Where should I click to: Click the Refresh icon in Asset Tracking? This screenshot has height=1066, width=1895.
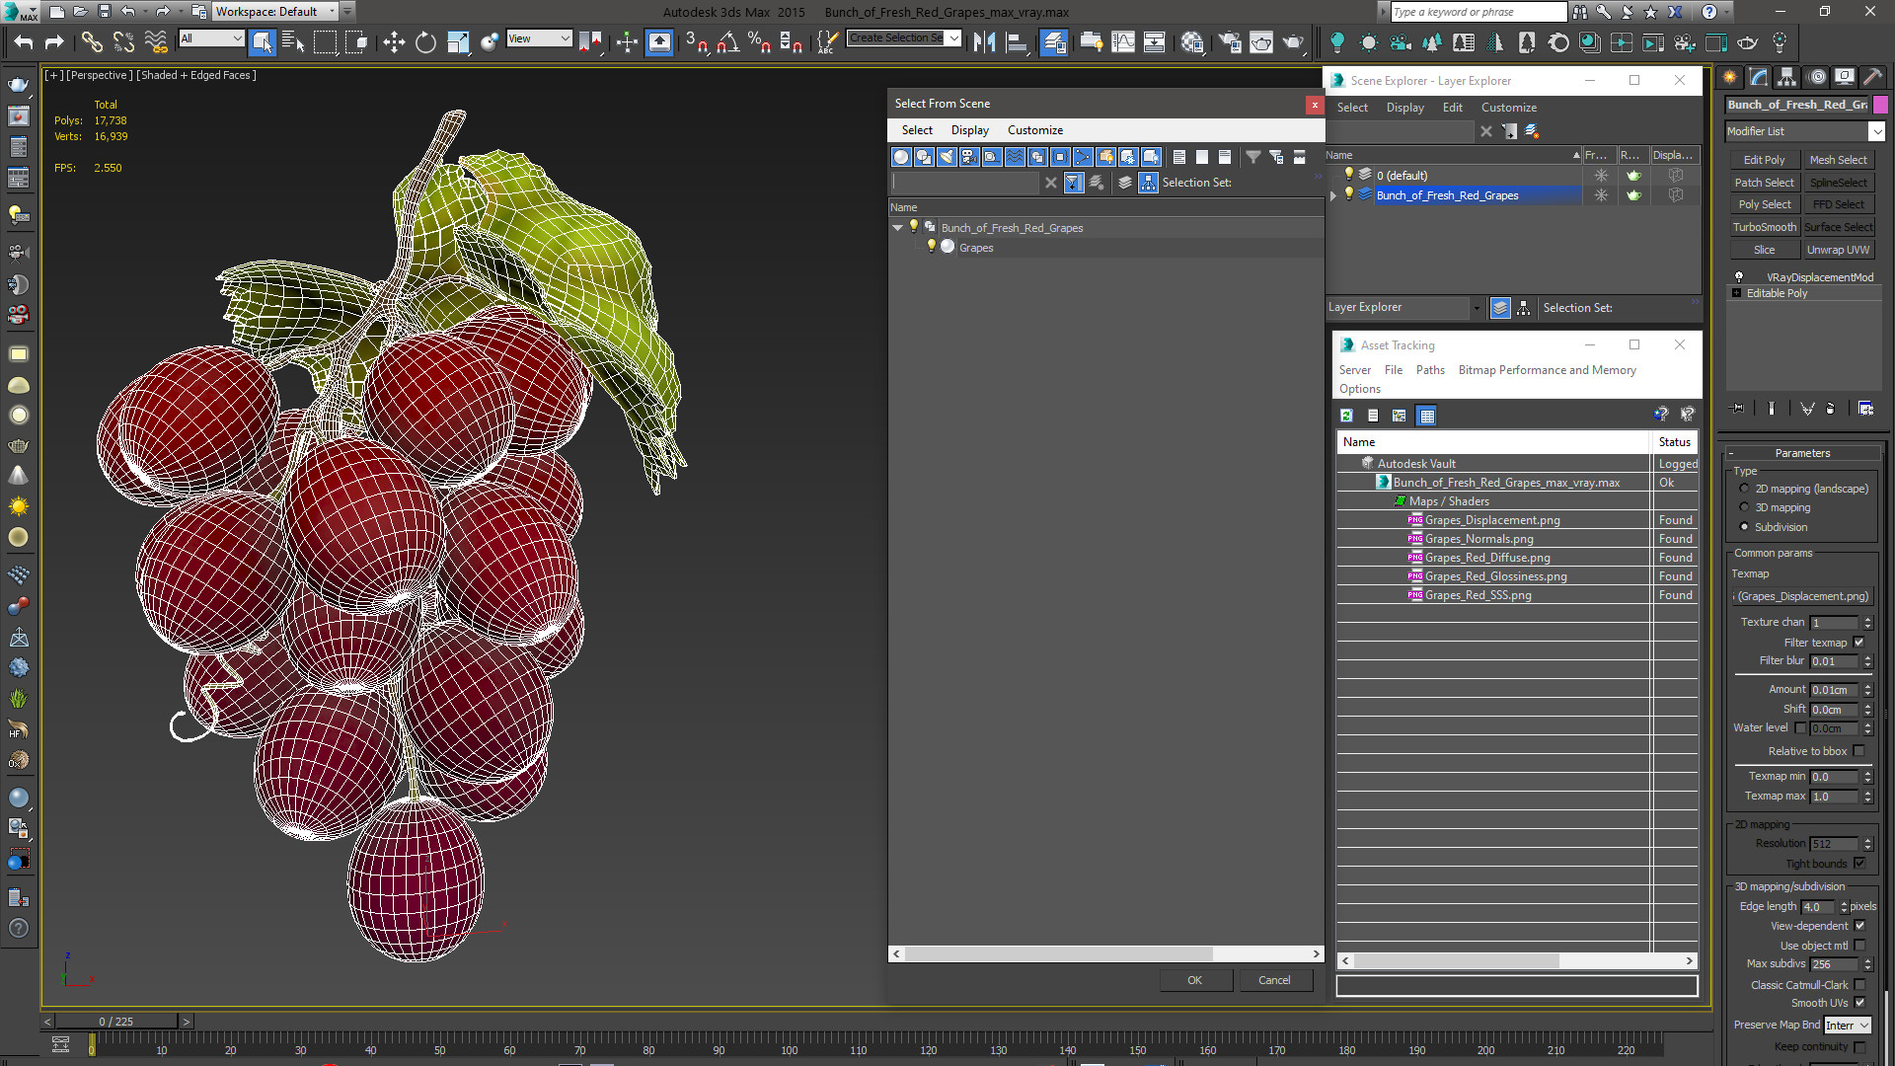1346,416
